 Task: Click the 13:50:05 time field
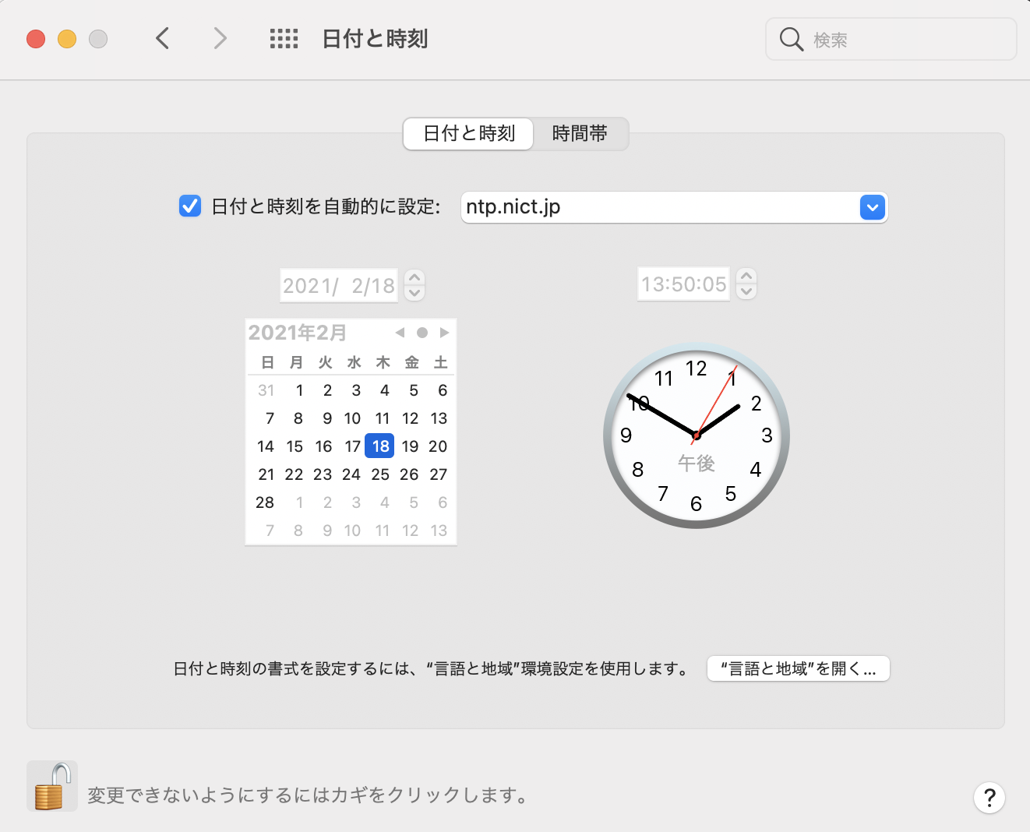(683, 284)
